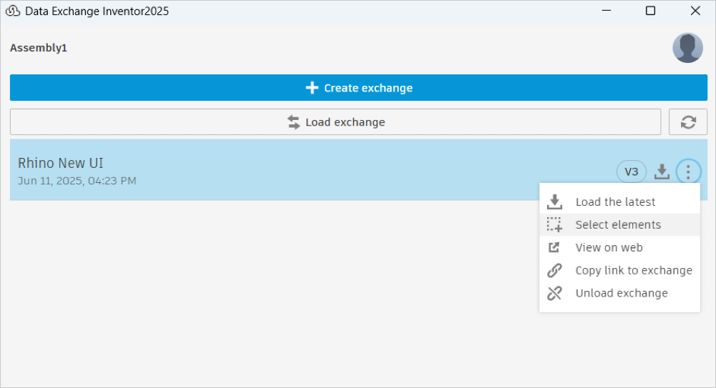Toggle the three-dot more options menu
The height and width of the screenshot is (388, 716).
pyautogui.click(x=688, y=171)
